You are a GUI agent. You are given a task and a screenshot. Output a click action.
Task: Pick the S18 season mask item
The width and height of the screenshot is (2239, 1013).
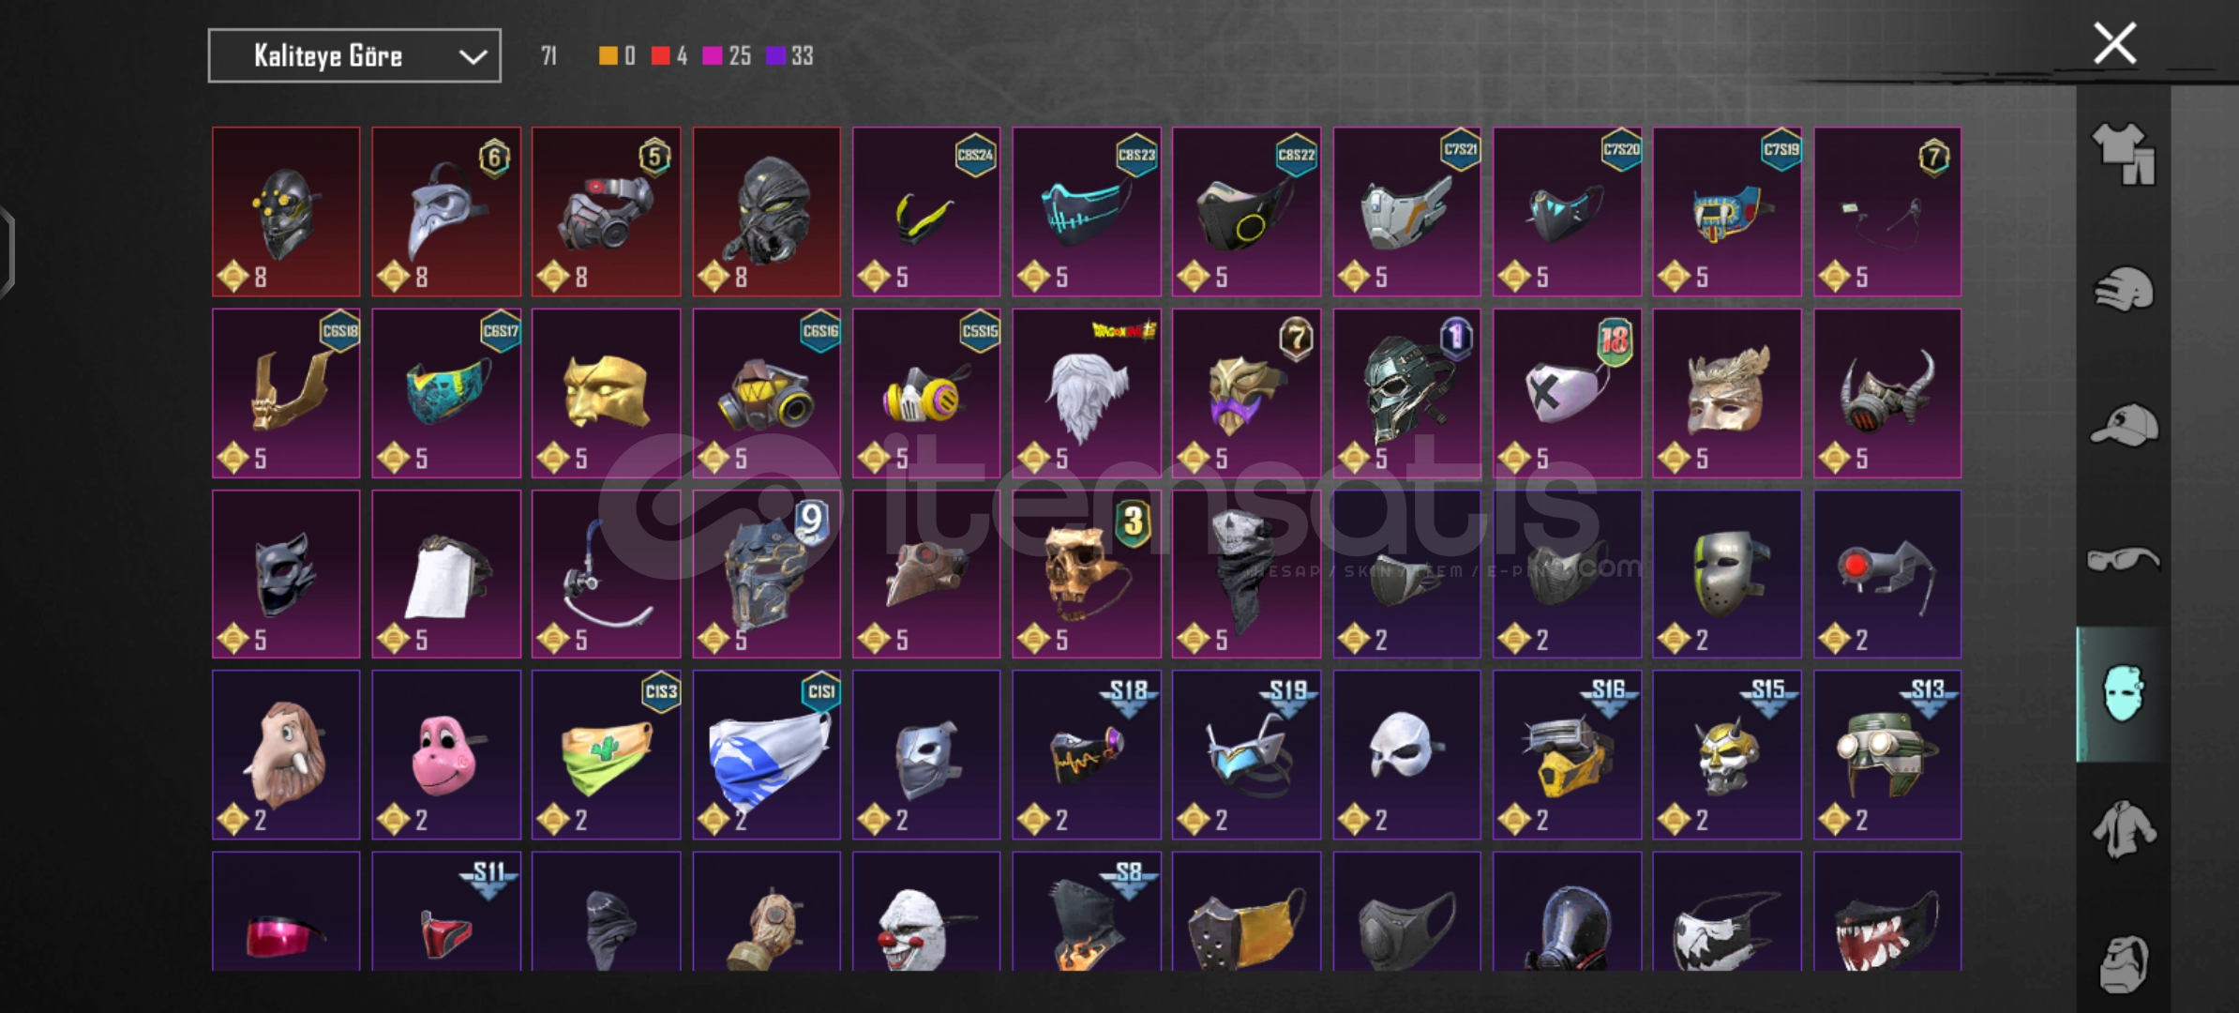click(1087, 755)
